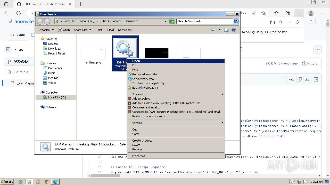The image size is (330, 185).
Task: Choose Copy in the context menu
Action: pyautogui.click(x=176, y=134)
